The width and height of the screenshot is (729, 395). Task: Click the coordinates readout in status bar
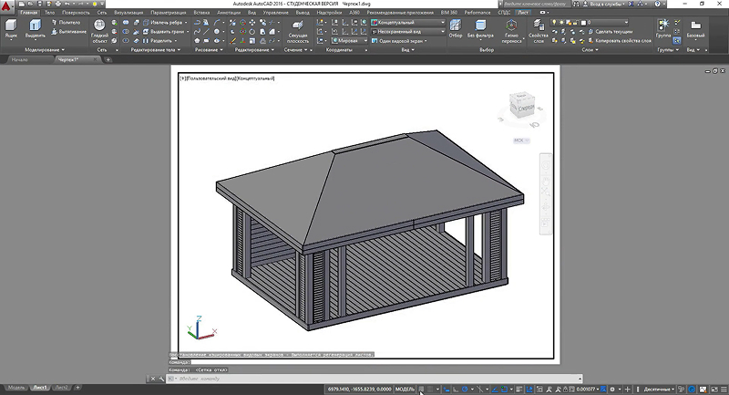pyautogui.click(x=359, y=389)
